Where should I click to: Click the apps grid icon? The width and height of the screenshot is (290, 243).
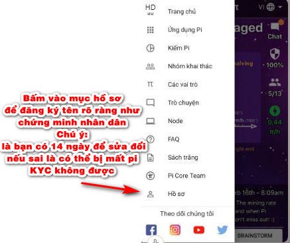point(151,30)
